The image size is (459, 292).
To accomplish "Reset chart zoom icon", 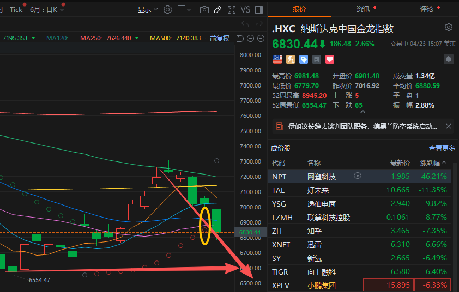I will (x=240, y=38).
